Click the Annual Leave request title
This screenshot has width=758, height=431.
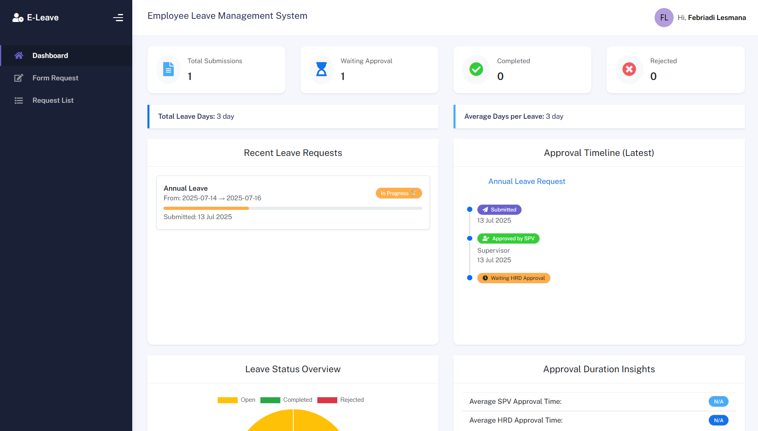[185, 188]
